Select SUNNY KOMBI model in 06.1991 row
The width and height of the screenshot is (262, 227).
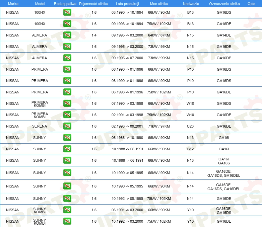40,210
